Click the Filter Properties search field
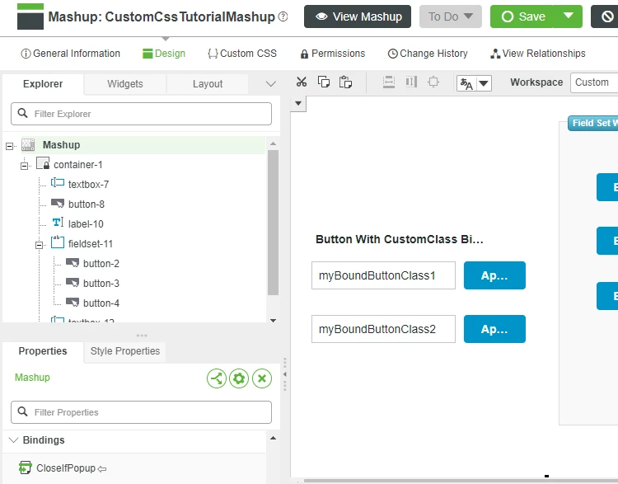This screenshot has height=484, width=618. click(141, 412)
